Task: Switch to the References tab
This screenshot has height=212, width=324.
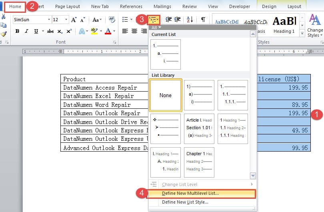Action: coord(131,7)
